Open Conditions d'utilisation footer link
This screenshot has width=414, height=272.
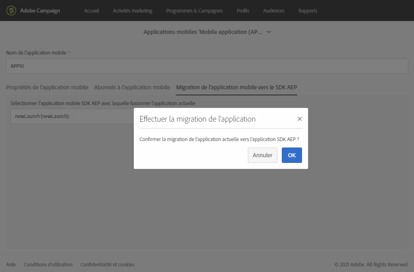coord(48,264)
